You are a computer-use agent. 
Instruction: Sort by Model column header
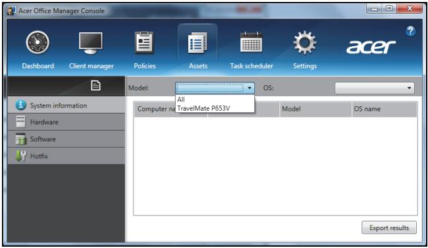[316, 109]
